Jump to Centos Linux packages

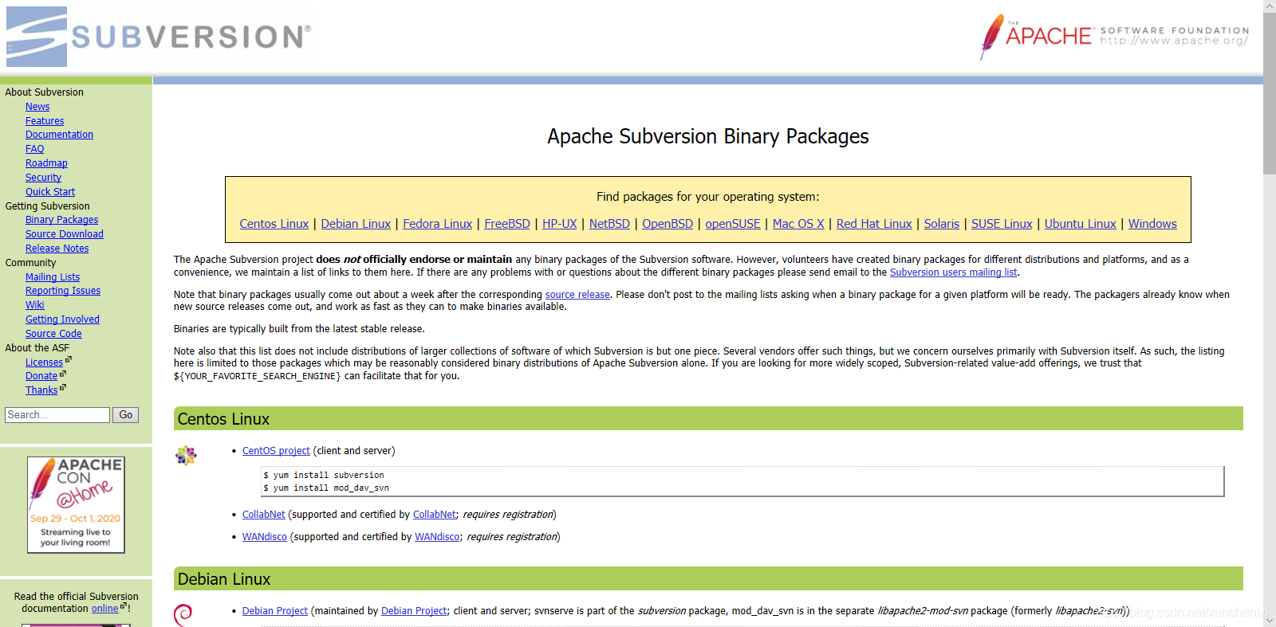(274, 224)
